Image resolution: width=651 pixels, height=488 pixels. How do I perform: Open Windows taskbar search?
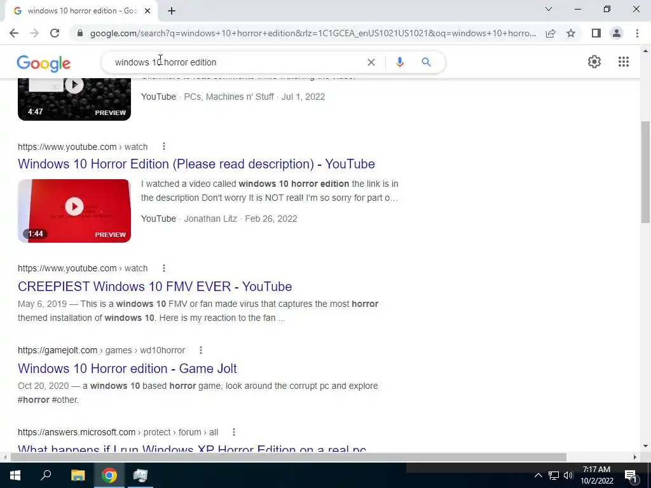point(46,475)
